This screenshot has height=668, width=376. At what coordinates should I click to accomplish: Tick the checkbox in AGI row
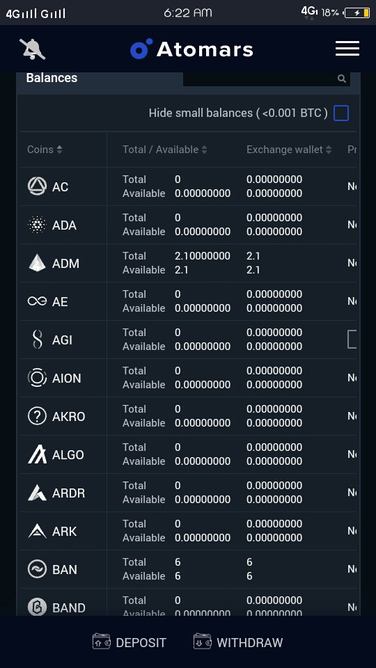(x=352, y=339)
